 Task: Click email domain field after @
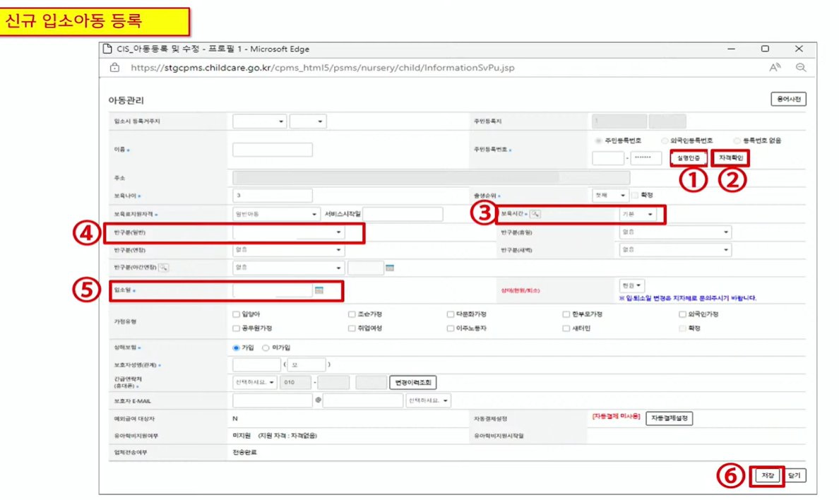pos(363,400)
